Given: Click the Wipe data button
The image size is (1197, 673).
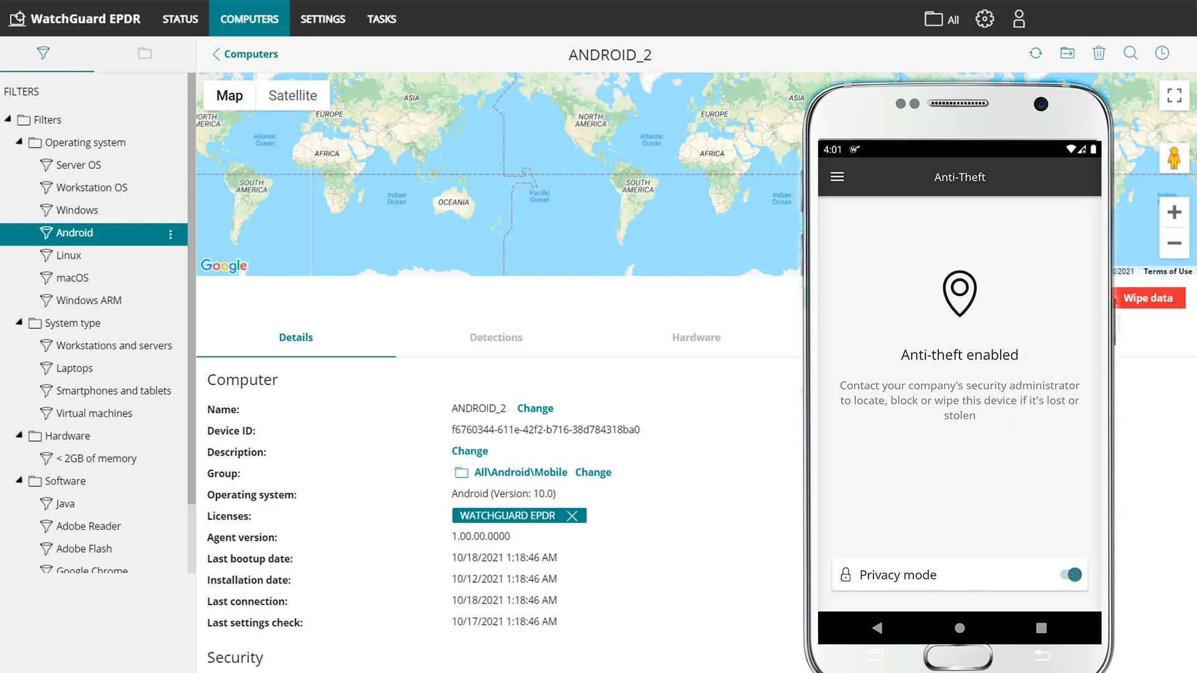Looking at the screenshot, I should click(x=1148, y=297).
